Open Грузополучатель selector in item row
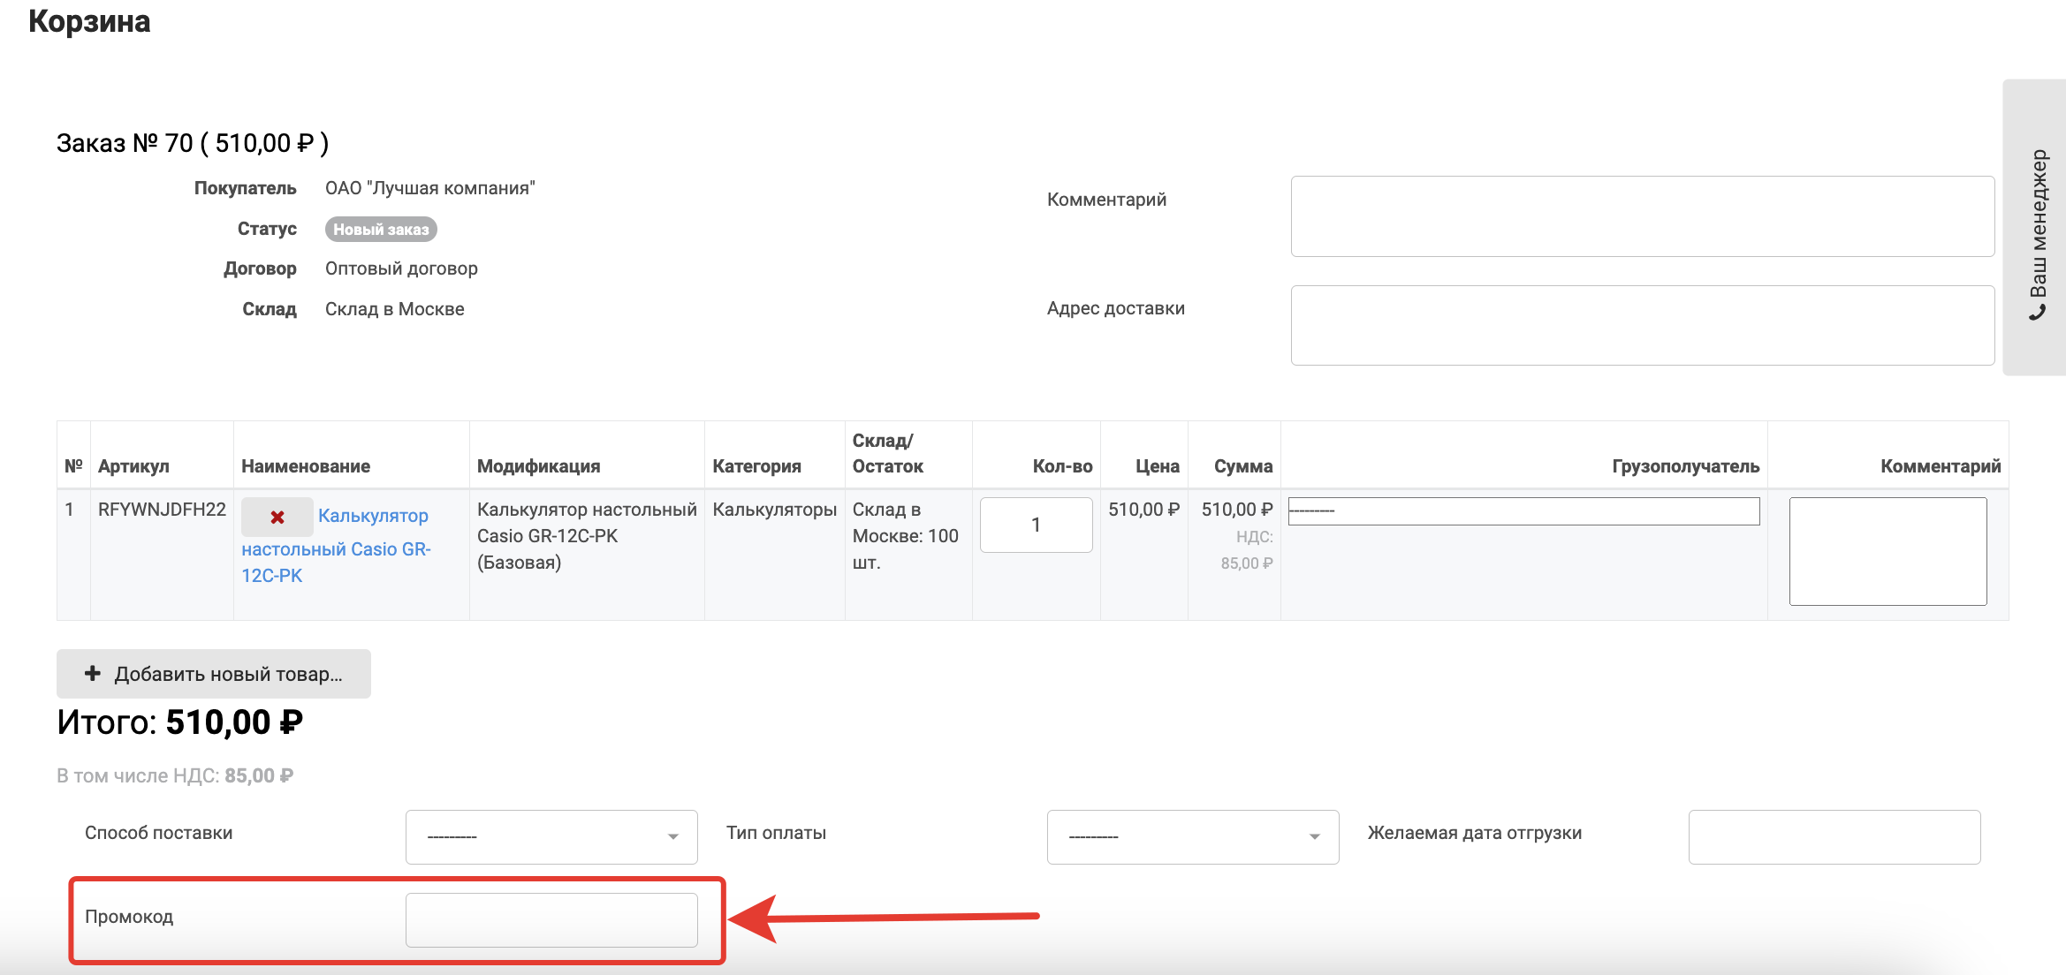 pos(1523,511)
